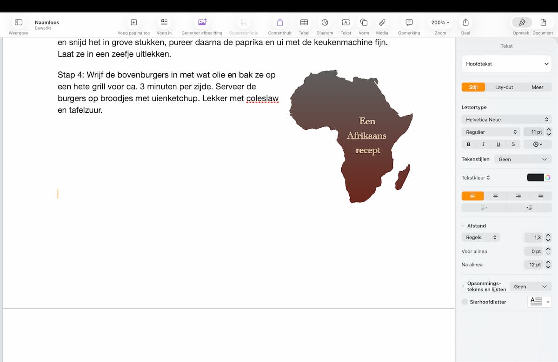Open the Diagram chart icon
This screenshot has height=362, width=558.
coord(325,23)
